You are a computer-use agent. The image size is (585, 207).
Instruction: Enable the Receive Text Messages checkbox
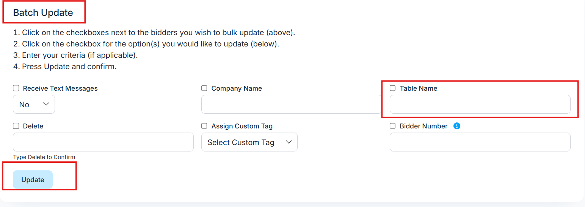tap(16, 88)
